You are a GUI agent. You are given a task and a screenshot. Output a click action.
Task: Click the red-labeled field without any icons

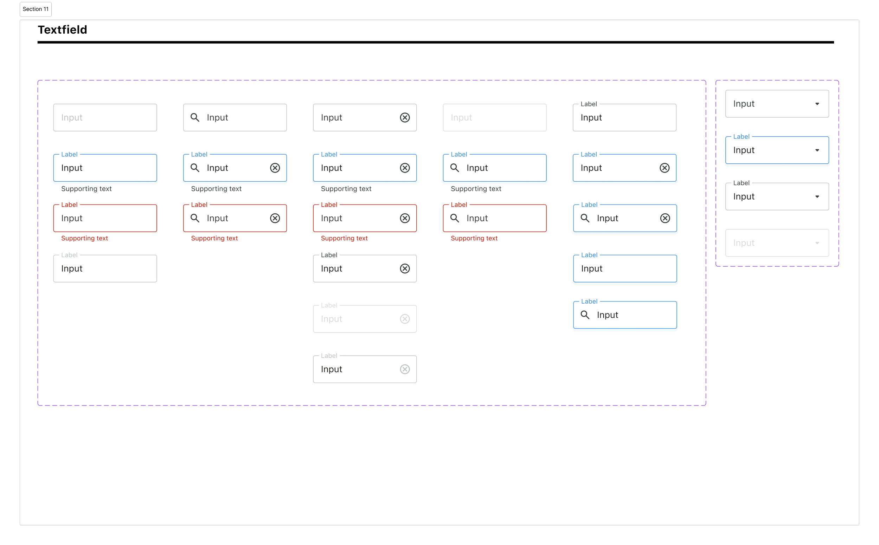(x=105, y=218)
